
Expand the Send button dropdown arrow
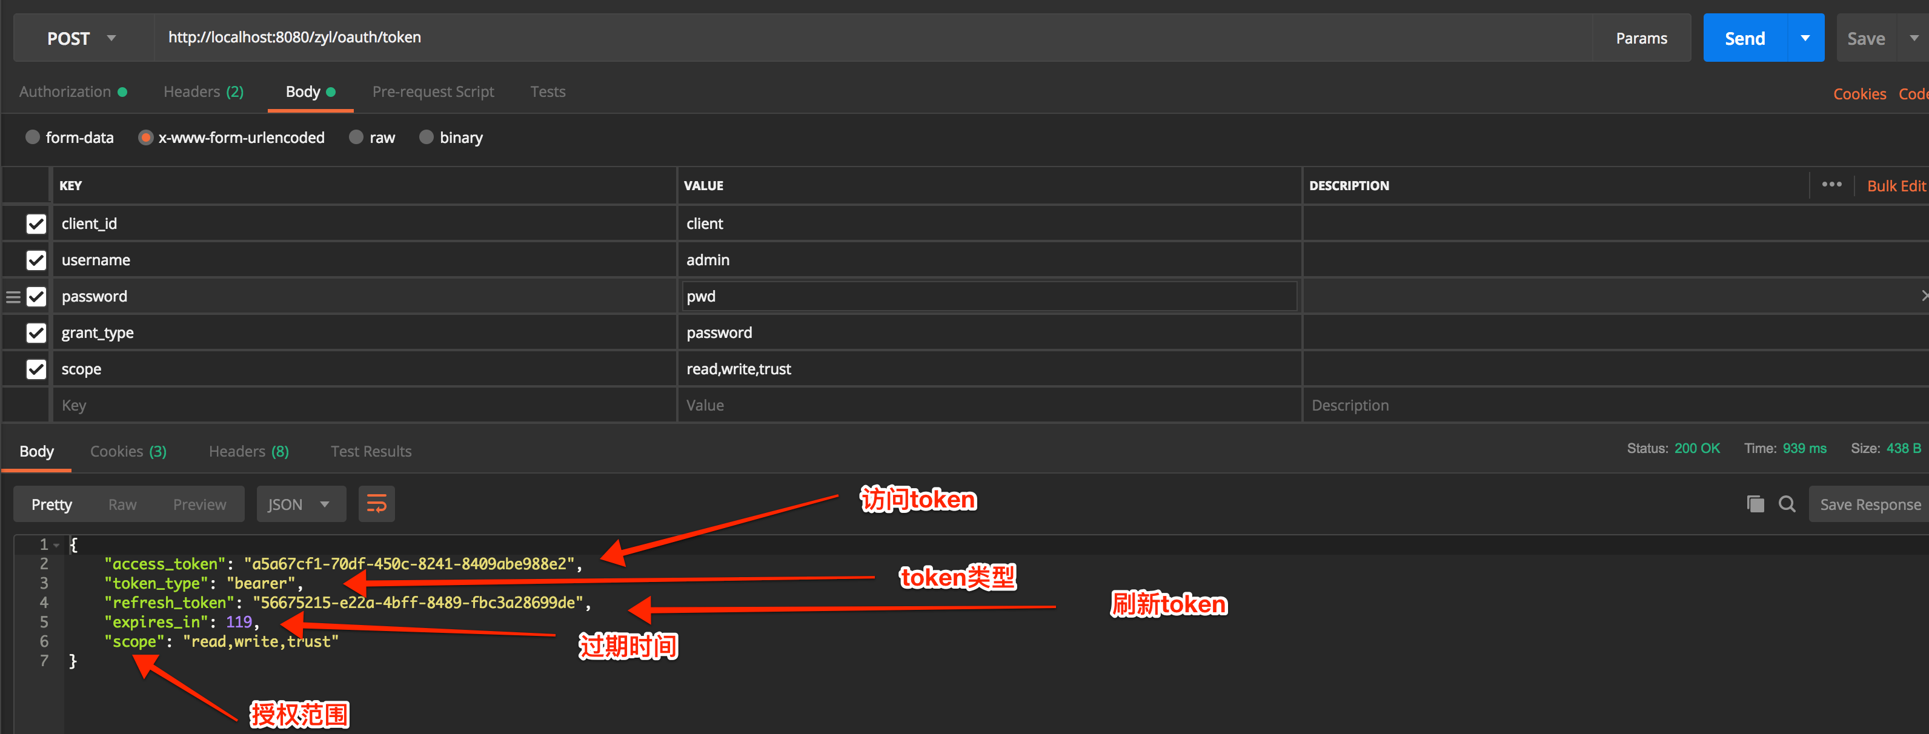click(x=1805, y=38)
